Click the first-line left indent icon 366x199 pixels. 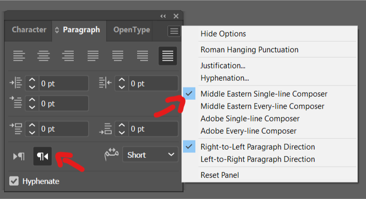[x=15, y=102]
